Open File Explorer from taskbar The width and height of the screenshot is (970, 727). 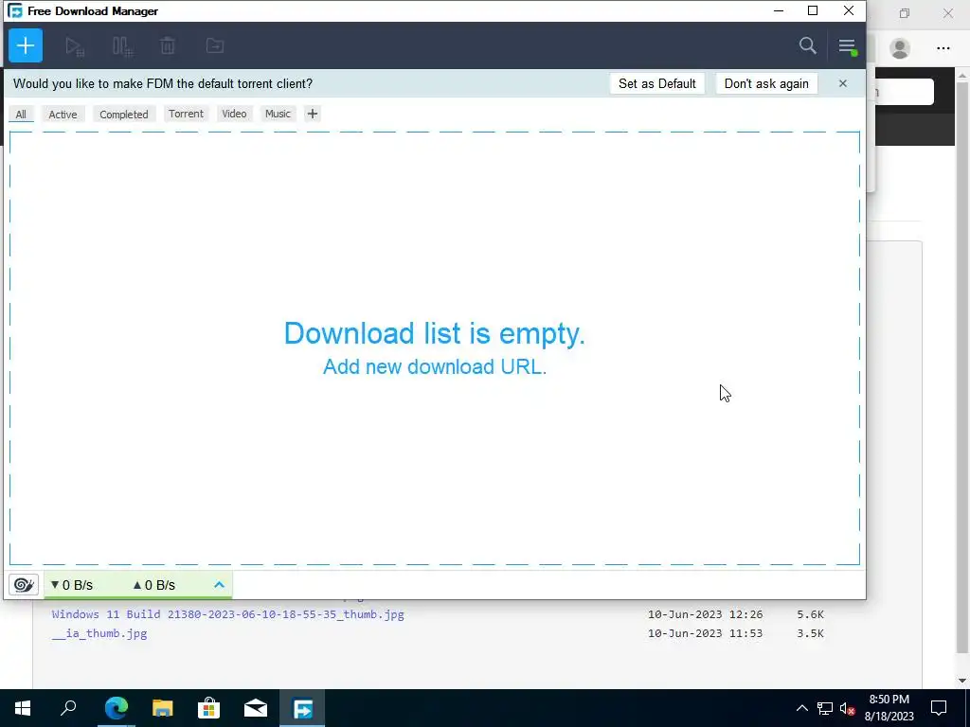pyautogui.click(x=163, y=708)
